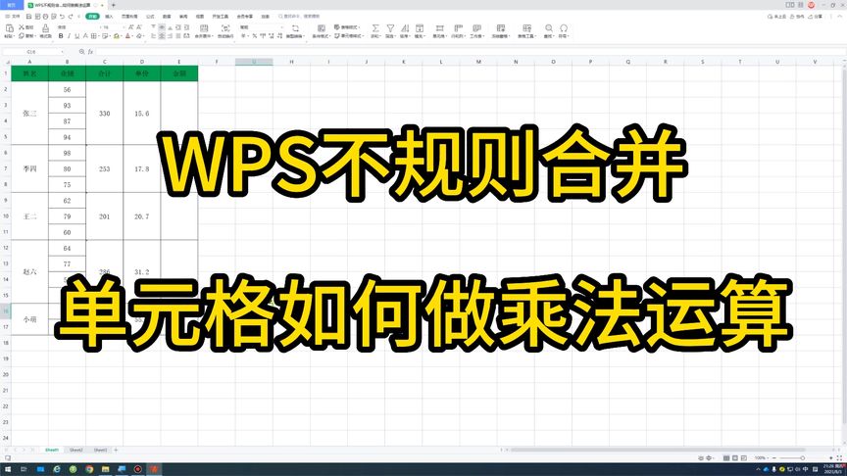The height and width of the screenshot is (476, 847).
Task: Open the 插入 (Insert) ribbon tab
Action: coord(109,17)
